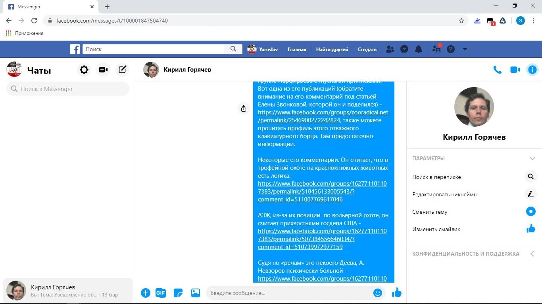This screenshot has width=542, height=304.
Task: Start a video chat using the camera icon
Action: click(515, 70)
